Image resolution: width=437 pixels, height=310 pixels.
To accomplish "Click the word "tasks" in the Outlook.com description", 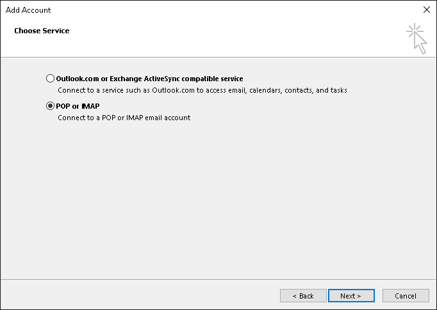I will coord(338,90).
